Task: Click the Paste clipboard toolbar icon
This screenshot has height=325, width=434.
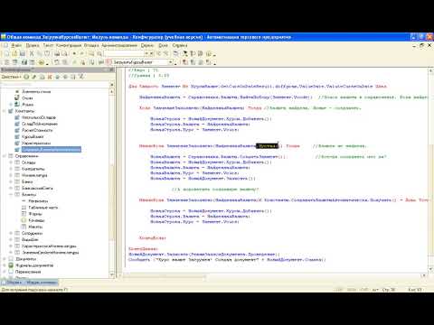Action: click(x=47, y=53)
